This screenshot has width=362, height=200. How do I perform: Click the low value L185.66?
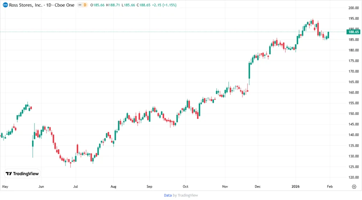tap(128, 5)
